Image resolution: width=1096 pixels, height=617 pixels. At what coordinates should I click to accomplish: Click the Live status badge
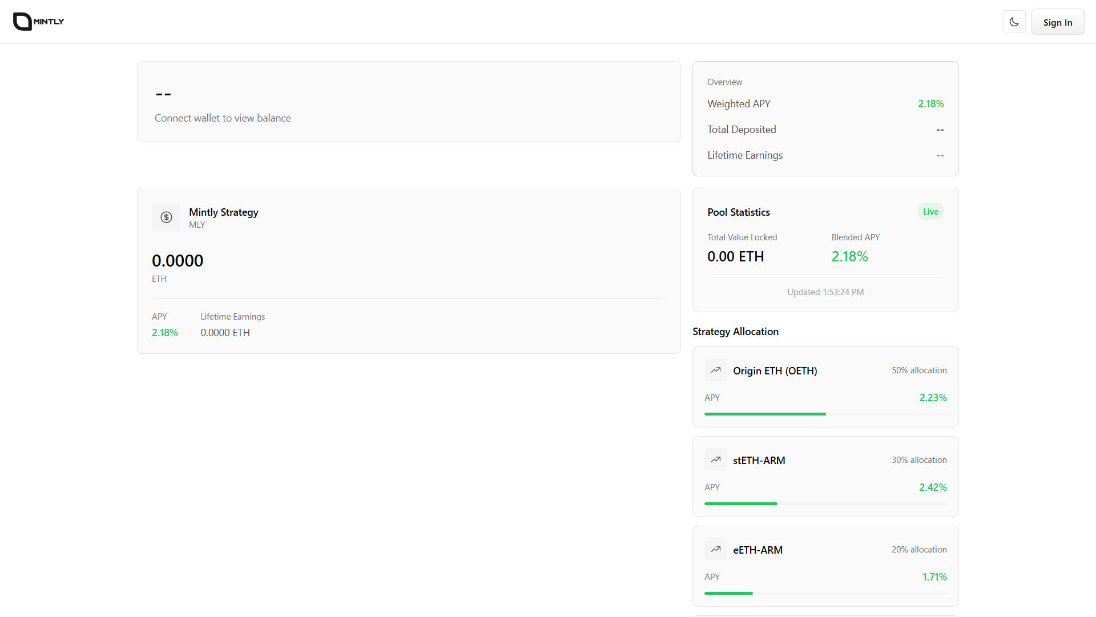point(930,212)
